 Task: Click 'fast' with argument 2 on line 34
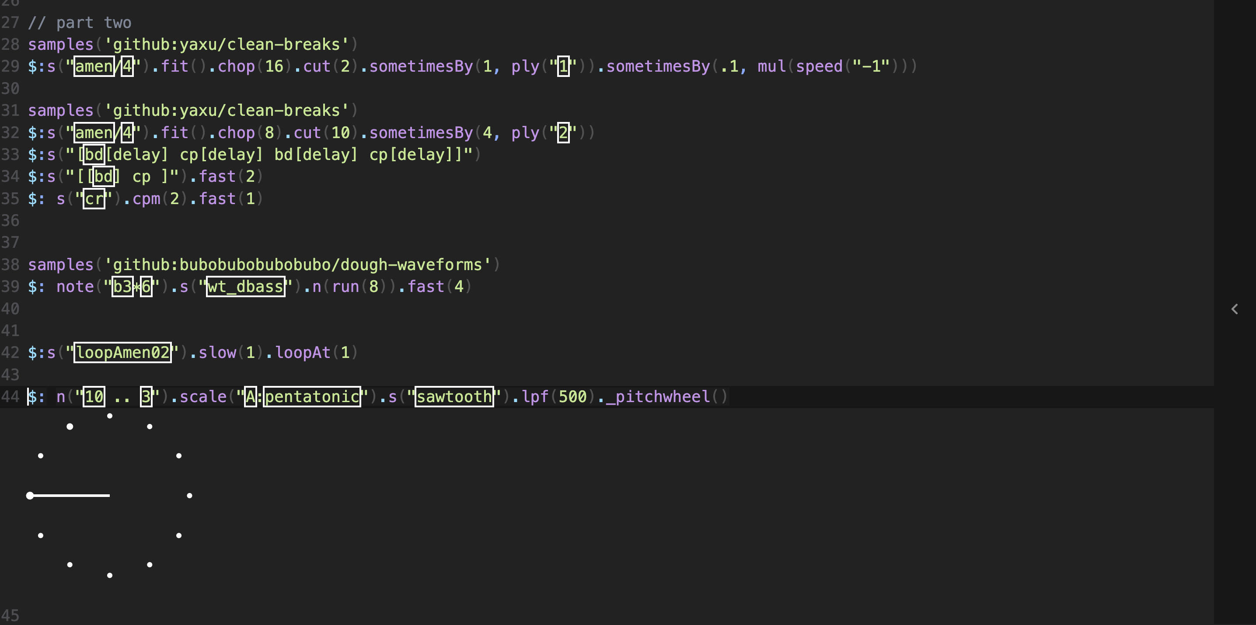tap(217, 176)
